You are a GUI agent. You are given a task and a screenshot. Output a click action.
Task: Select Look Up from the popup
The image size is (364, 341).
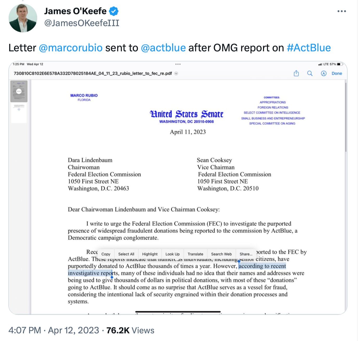pyautogui.click(x=172, y=254)
